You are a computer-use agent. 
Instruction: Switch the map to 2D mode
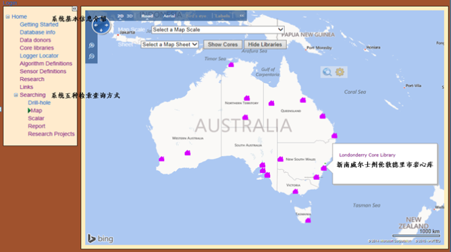click(120, 16)
